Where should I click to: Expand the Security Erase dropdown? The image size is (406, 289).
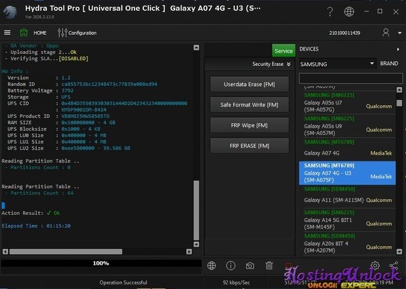[x=272, y=64]
